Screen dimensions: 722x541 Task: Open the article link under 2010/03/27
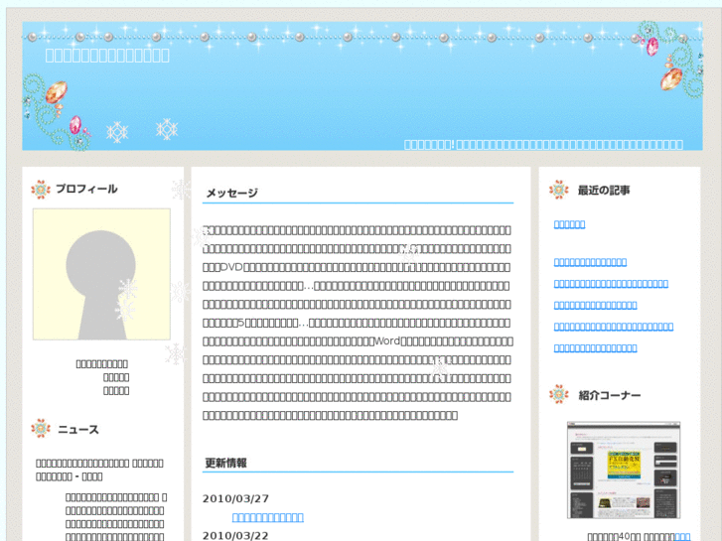point(267,517)
